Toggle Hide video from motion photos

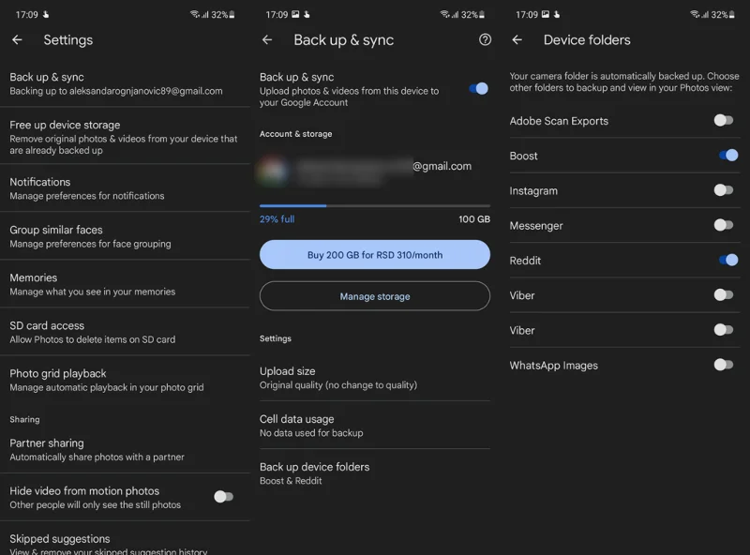click(x=223, y=497)
